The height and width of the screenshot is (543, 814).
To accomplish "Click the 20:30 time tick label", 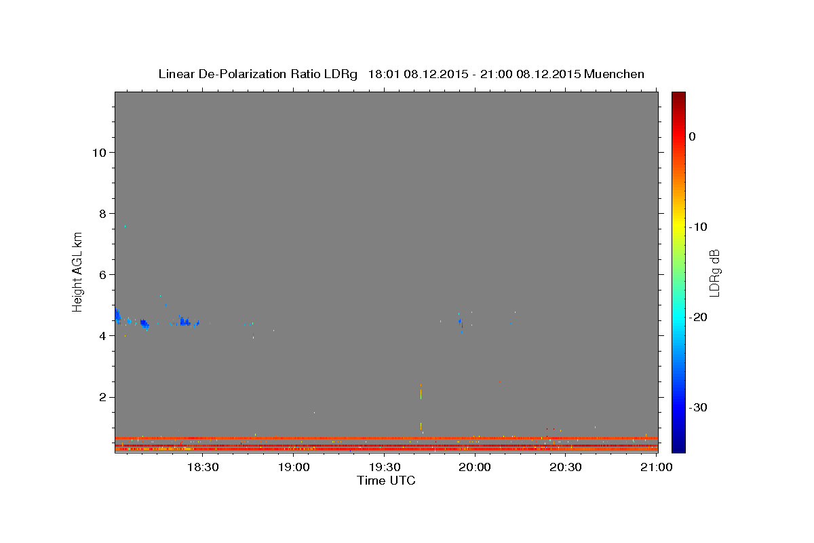I will tap(566, 467).
